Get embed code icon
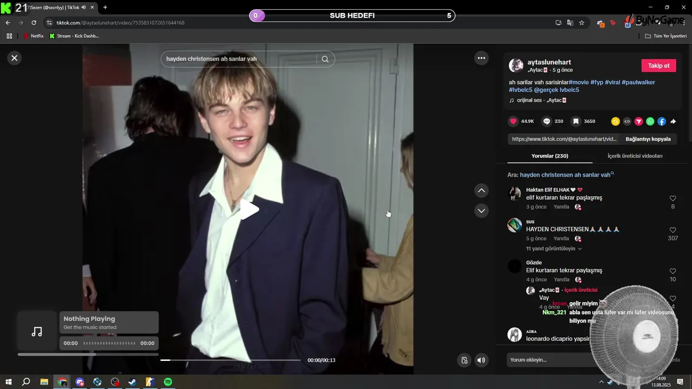This screenshot has width=692, height=389. click(627, 122)
